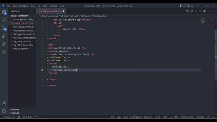
Task: Open the Run and Debug view
Action: coord(4,36)
